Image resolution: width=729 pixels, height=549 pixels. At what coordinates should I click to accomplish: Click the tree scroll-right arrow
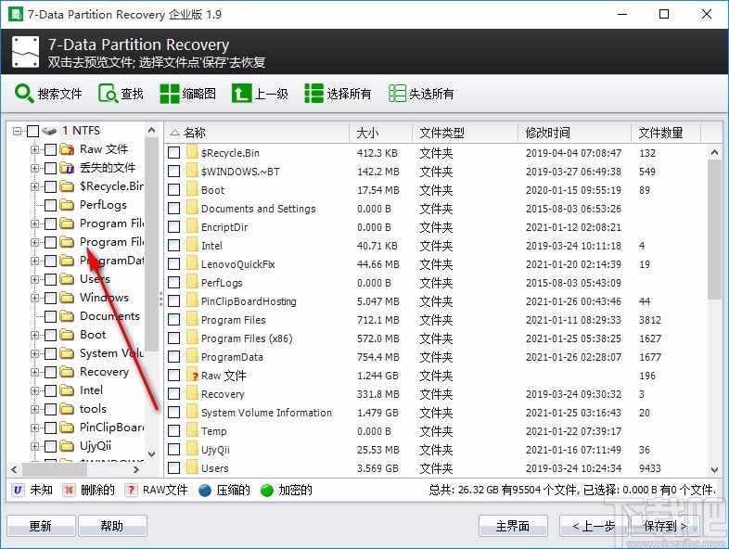point(135,469)
